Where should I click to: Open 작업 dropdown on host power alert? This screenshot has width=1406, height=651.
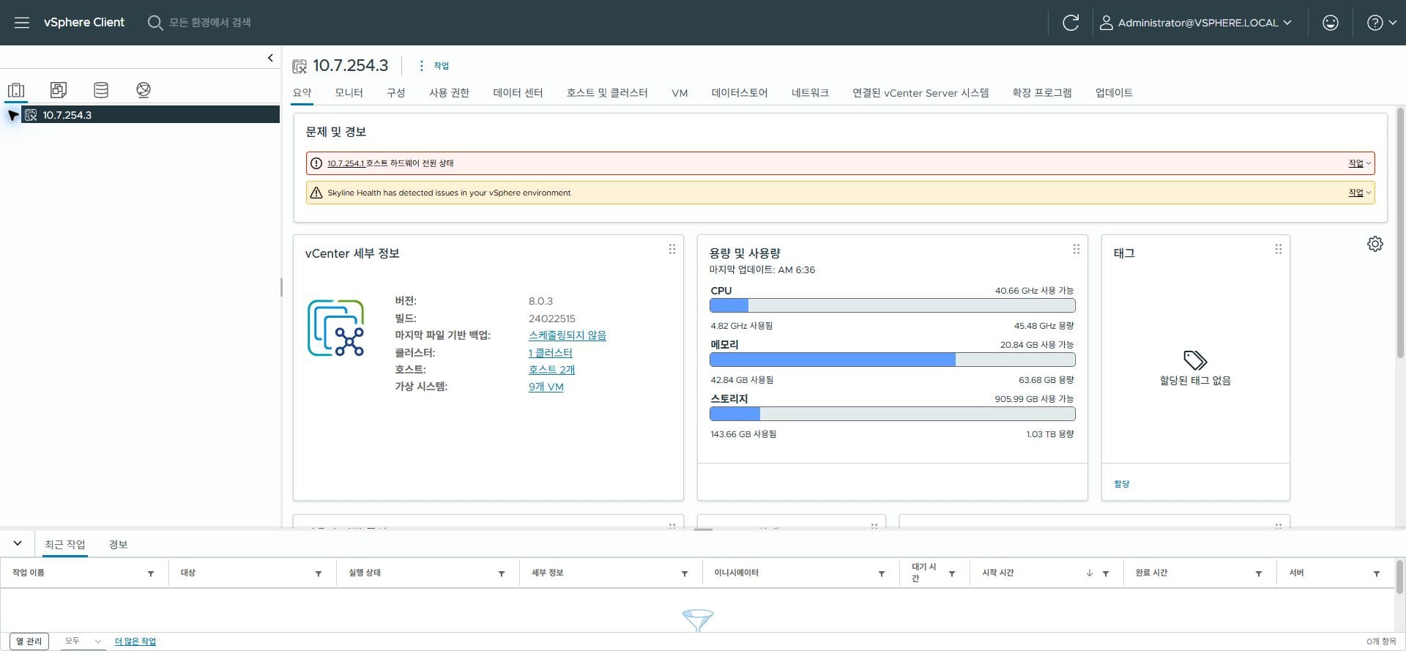tap(1359, 163)
